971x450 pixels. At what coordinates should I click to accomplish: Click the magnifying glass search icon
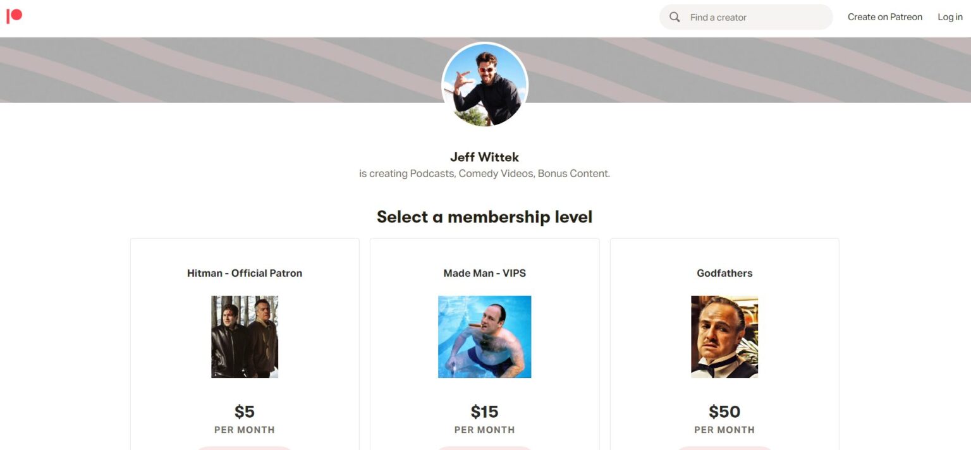[x=675, y=16]
